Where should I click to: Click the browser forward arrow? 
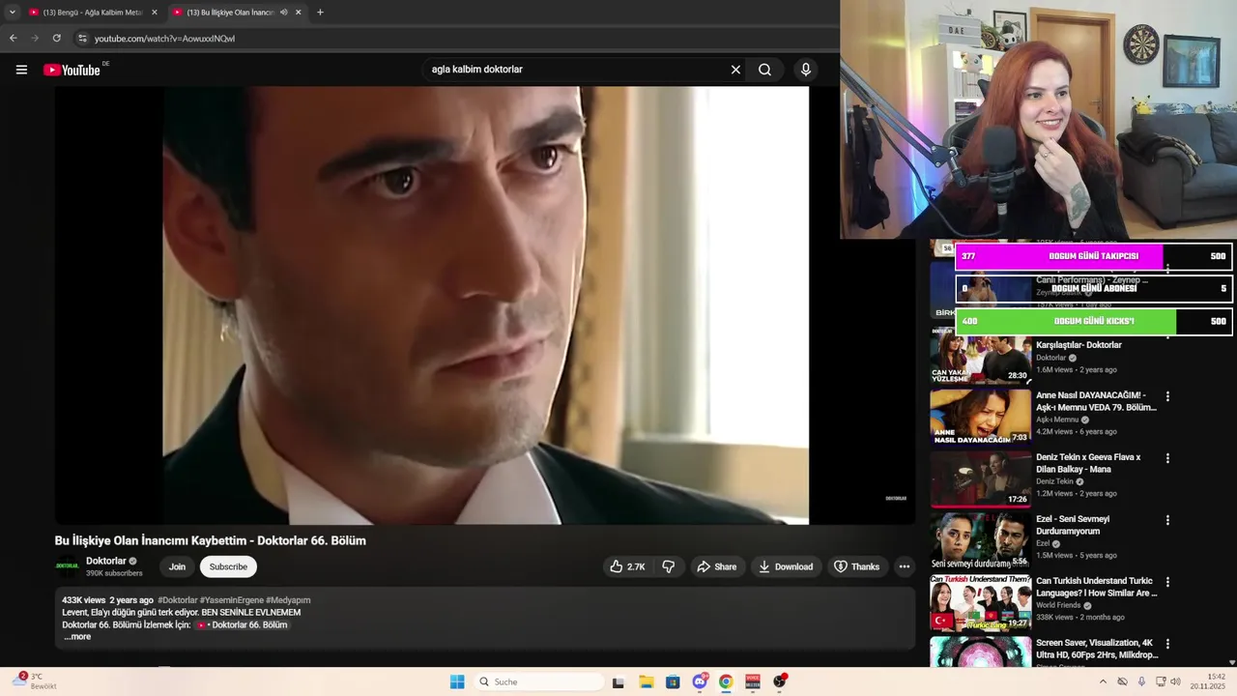pyautogui.click(x=35, y=38)
